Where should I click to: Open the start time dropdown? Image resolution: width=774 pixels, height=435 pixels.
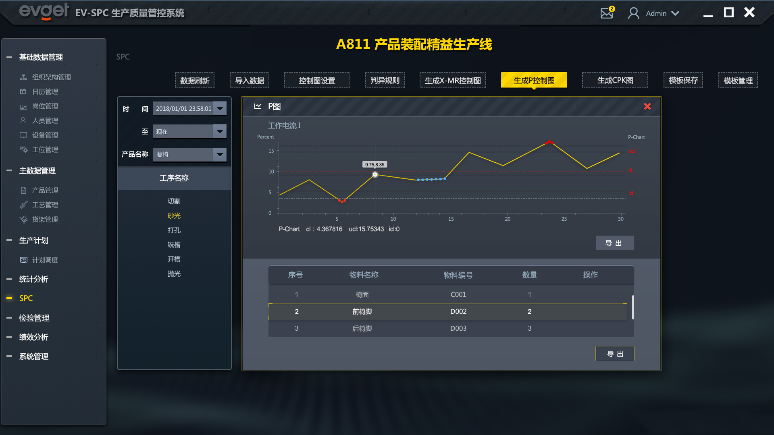pos(220,108)
